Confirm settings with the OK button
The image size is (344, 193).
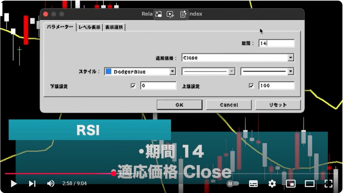coord(179,104)
